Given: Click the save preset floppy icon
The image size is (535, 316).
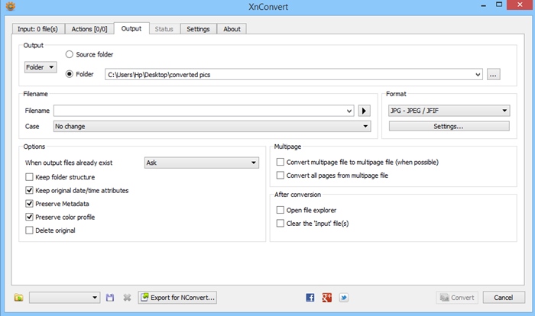Looking at the screenshot, I should tap(110, 298).
